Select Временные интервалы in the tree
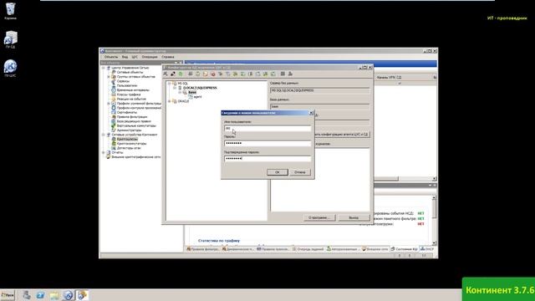The height and width of the screenshot is (301, 535). click(x=133, y=90)
